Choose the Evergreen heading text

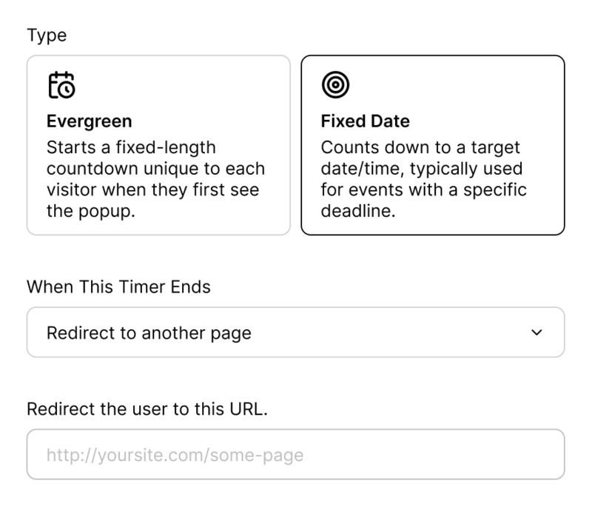[x=89, y=121]
